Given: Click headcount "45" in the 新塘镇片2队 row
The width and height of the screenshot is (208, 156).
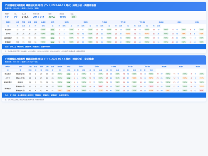Looking at the screenshot, I should coord(30,91).
